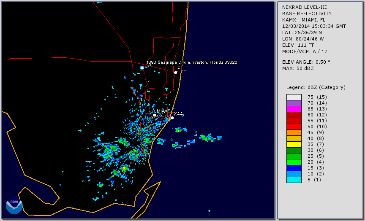Click the FLL airport marker dot

[x=175, y=73]
